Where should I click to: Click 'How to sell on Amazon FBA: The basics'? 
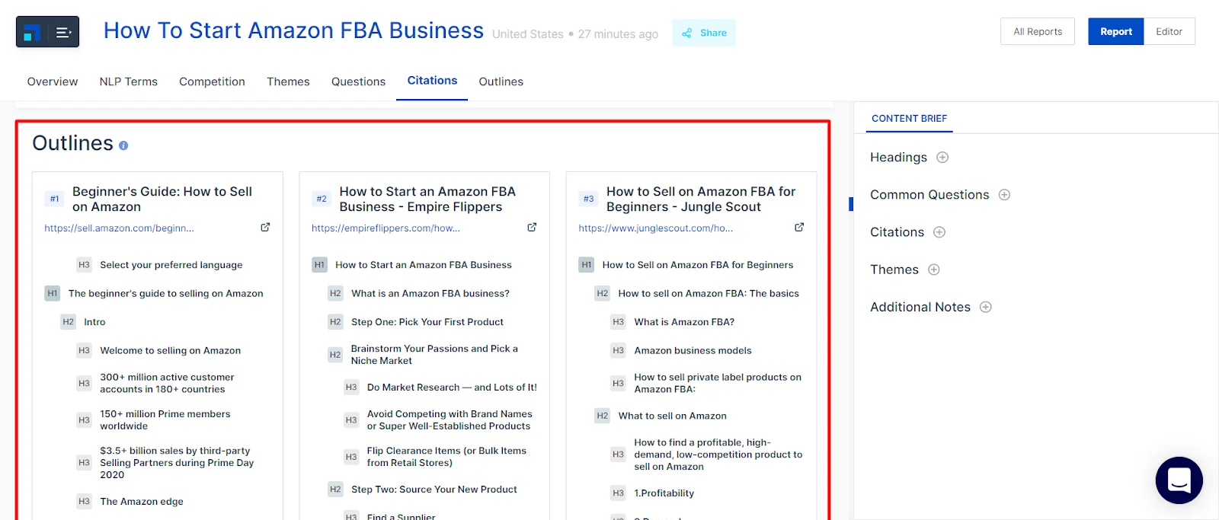709,293
